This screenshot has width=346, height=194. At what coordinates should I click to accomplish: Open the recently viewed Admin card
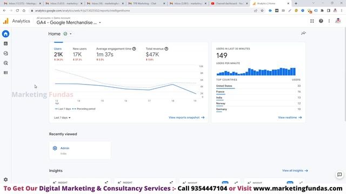[x=80, y=150]
